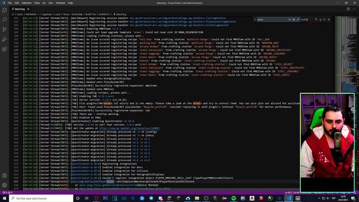Toggle Match Case in find box
Viewport: 359px width, 202px height.
click(289, 20)
